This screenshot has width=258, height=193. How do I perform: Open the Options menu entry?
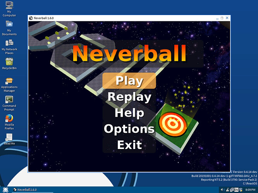(x=129, y=129)
